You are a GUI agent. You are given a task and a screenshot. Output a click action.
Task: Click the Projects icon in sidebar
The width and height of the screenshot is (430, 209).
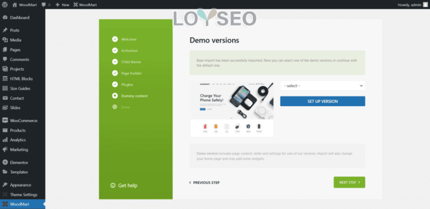pos(5,69)
